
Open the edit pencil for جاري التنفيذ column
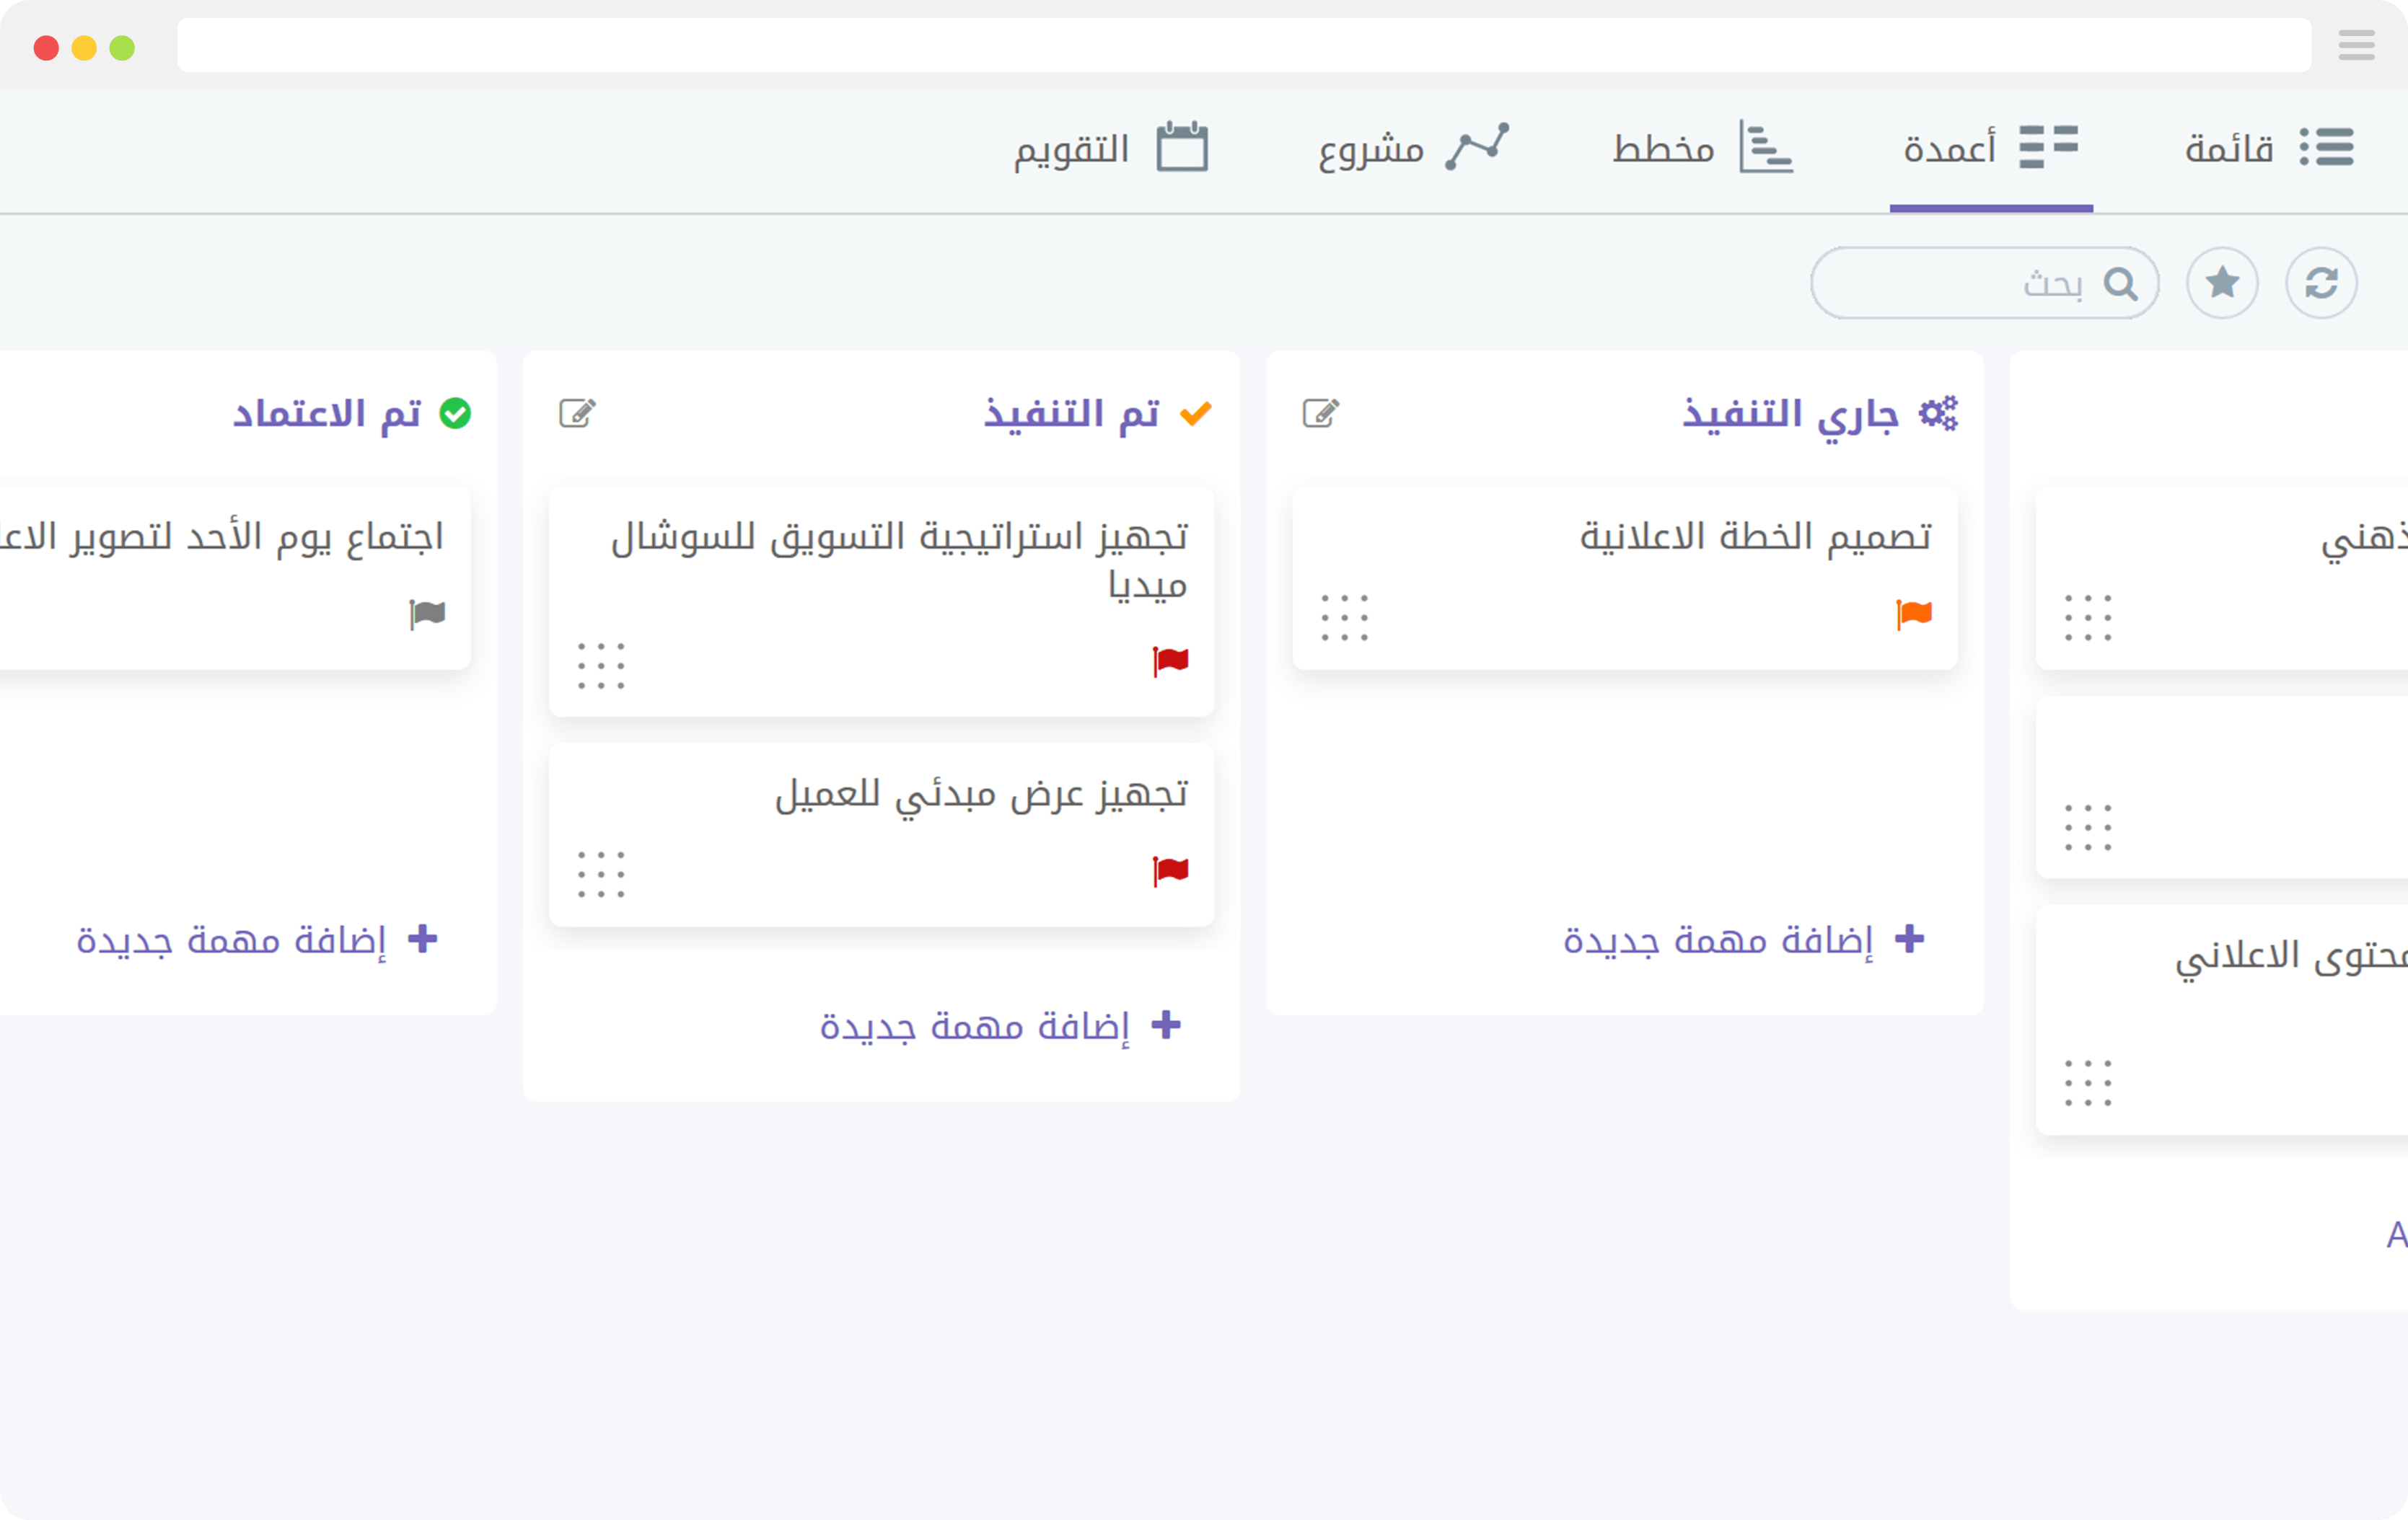pos(1321,412)
